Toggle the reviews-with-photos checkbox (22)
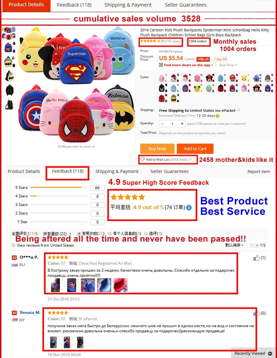Image resolution: width=277 pixels, height=358 pixels. [79, 233]
